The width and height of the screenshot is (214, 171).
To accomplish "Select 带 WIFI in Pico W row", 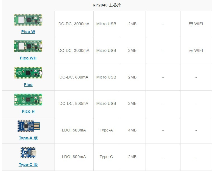I will click(196, 24).
